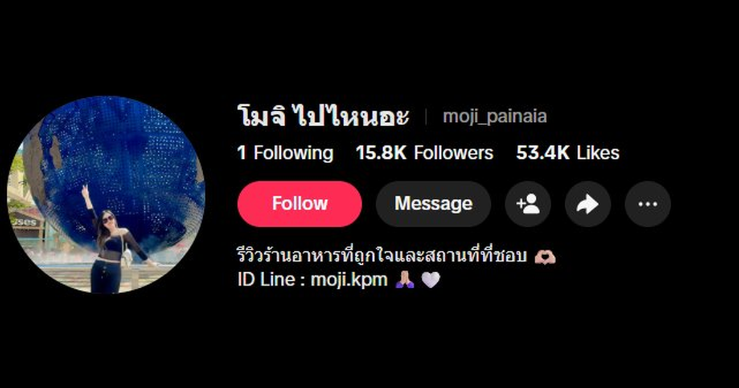Open the three-dots more options menu
The image size is (739, 388).
click(x=648, y=204)
